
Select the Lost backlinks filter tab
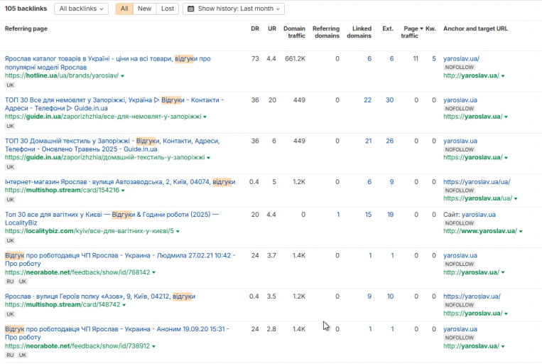coord(168,9)
